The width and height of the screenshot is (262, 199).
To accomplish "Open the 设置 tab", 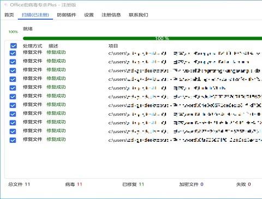I will point(89,15).
